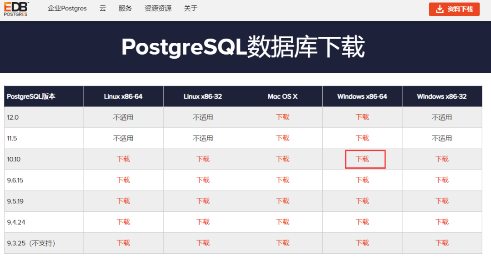Download 10.10 for Linux x86-64

[x=123, y=159]
